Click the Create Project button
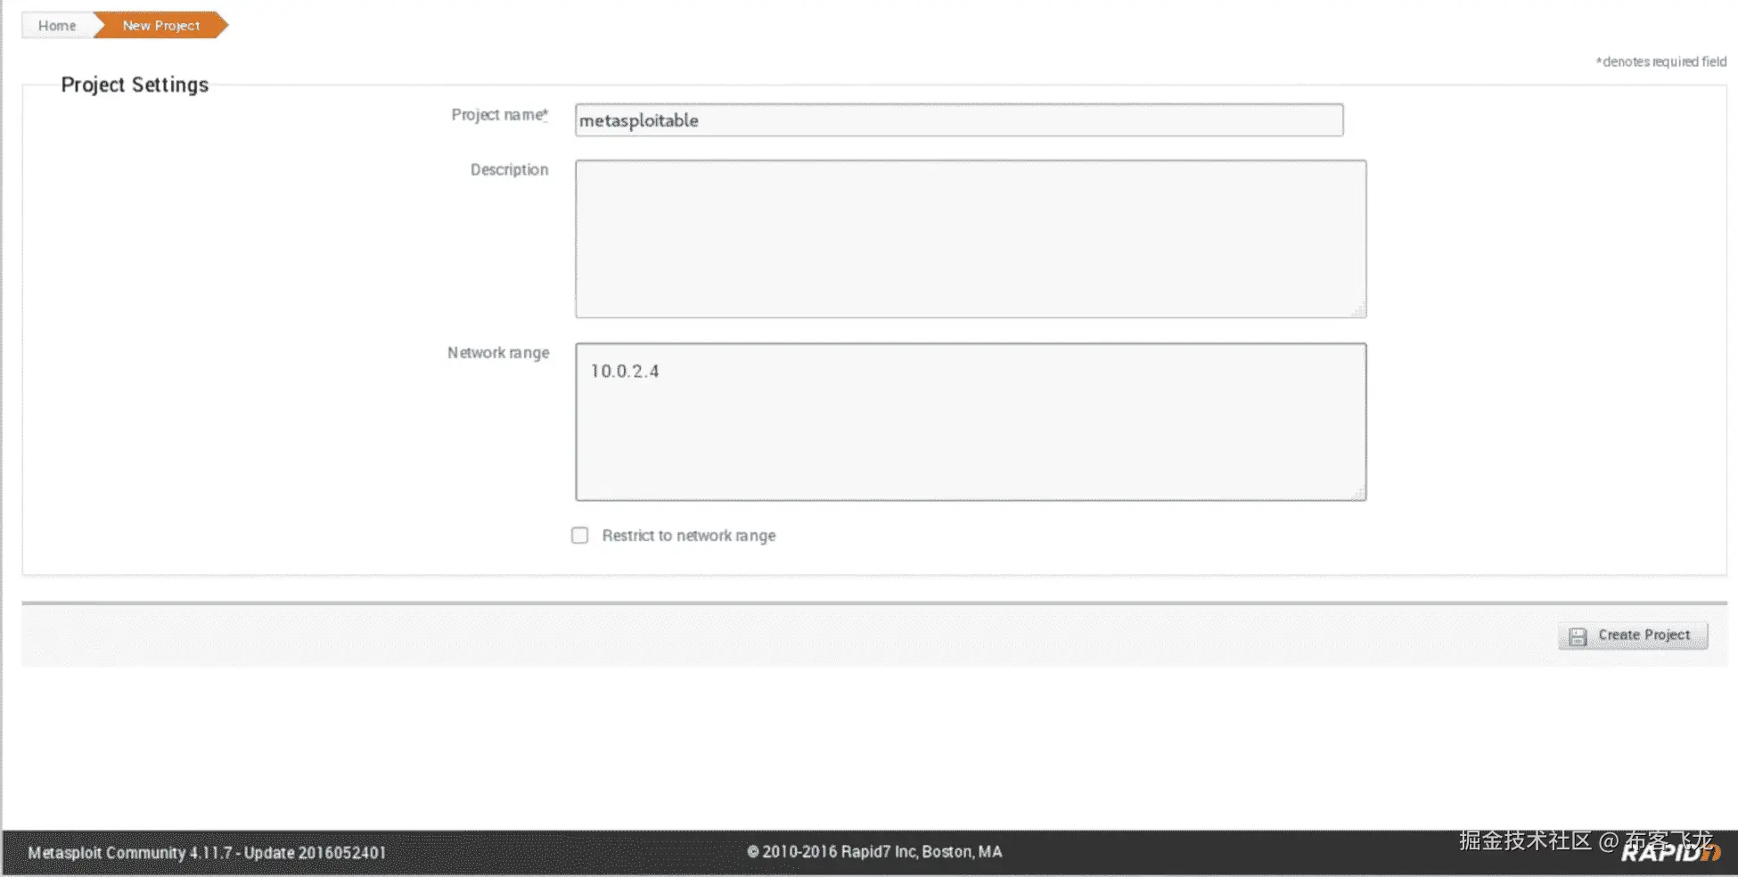The height and width of the screenshot is (877, 1738). pos(1633,635)
